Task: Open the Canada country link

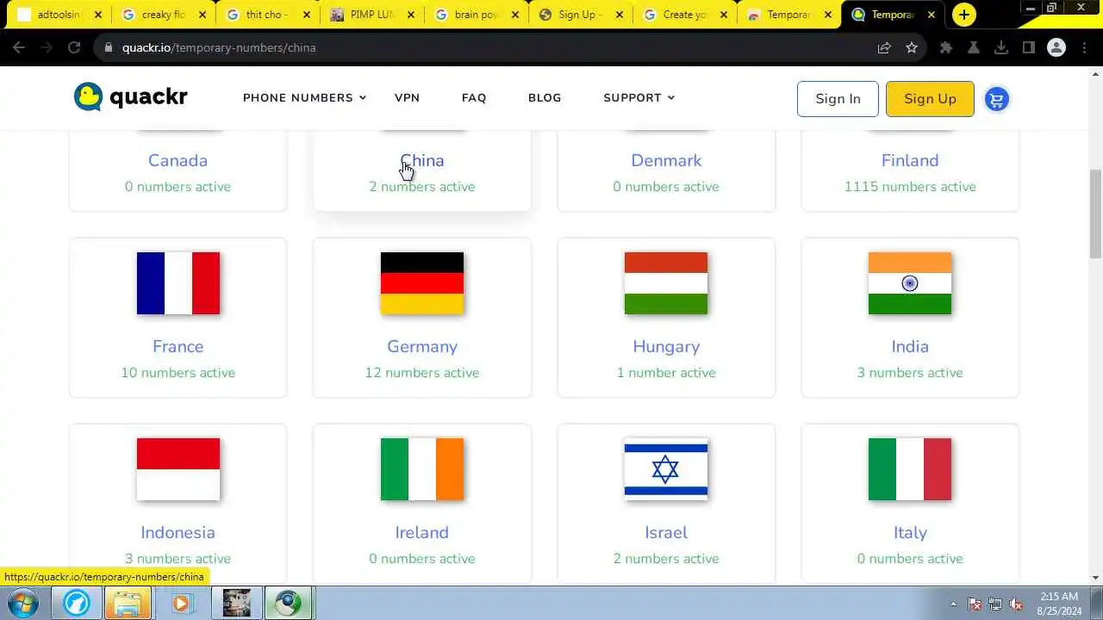Action: 178,160
